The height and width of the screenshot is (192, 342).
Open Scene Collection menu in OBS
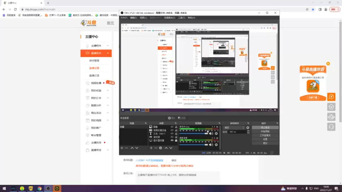(169, 18)
